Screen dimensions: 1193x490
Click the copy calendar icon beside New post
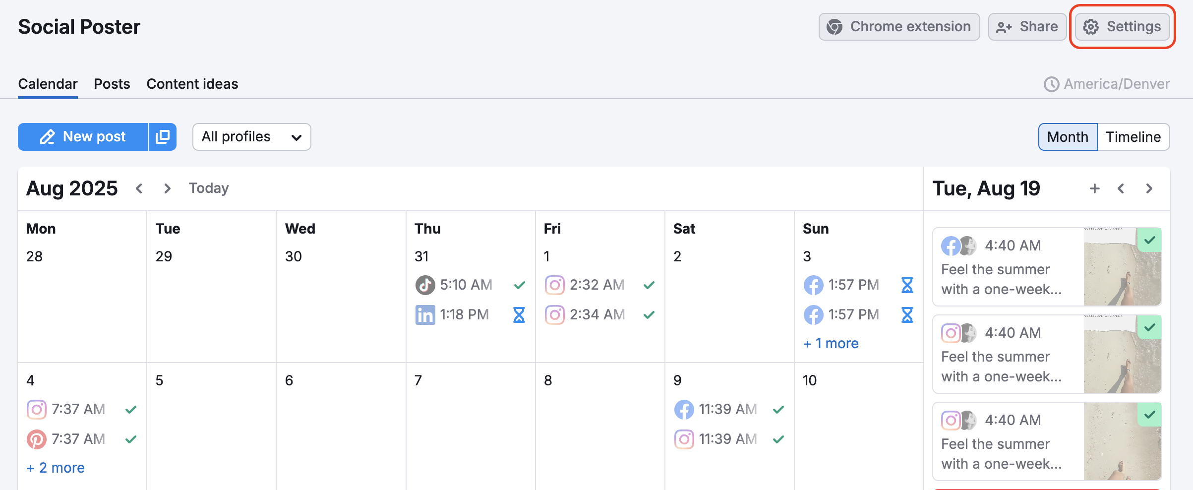163,136
